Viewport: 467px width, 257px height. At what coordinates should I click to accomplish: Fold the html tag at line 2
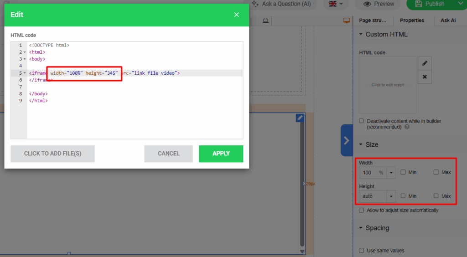25,52
